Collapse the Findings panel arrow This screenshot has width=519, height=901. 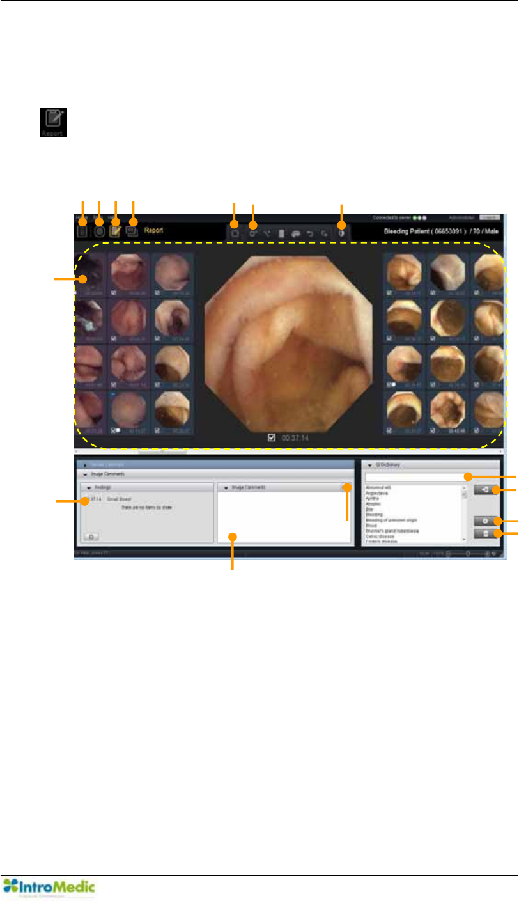tap(89, 487)
